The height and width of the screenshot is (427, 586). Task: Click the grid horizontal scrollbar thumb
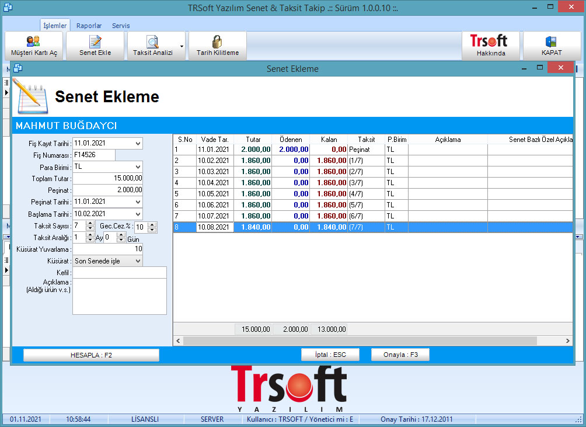[360, 341]
